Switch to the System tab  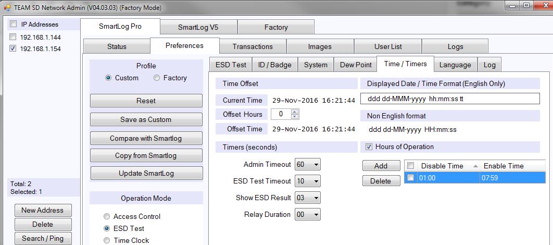tap(316, 65)
